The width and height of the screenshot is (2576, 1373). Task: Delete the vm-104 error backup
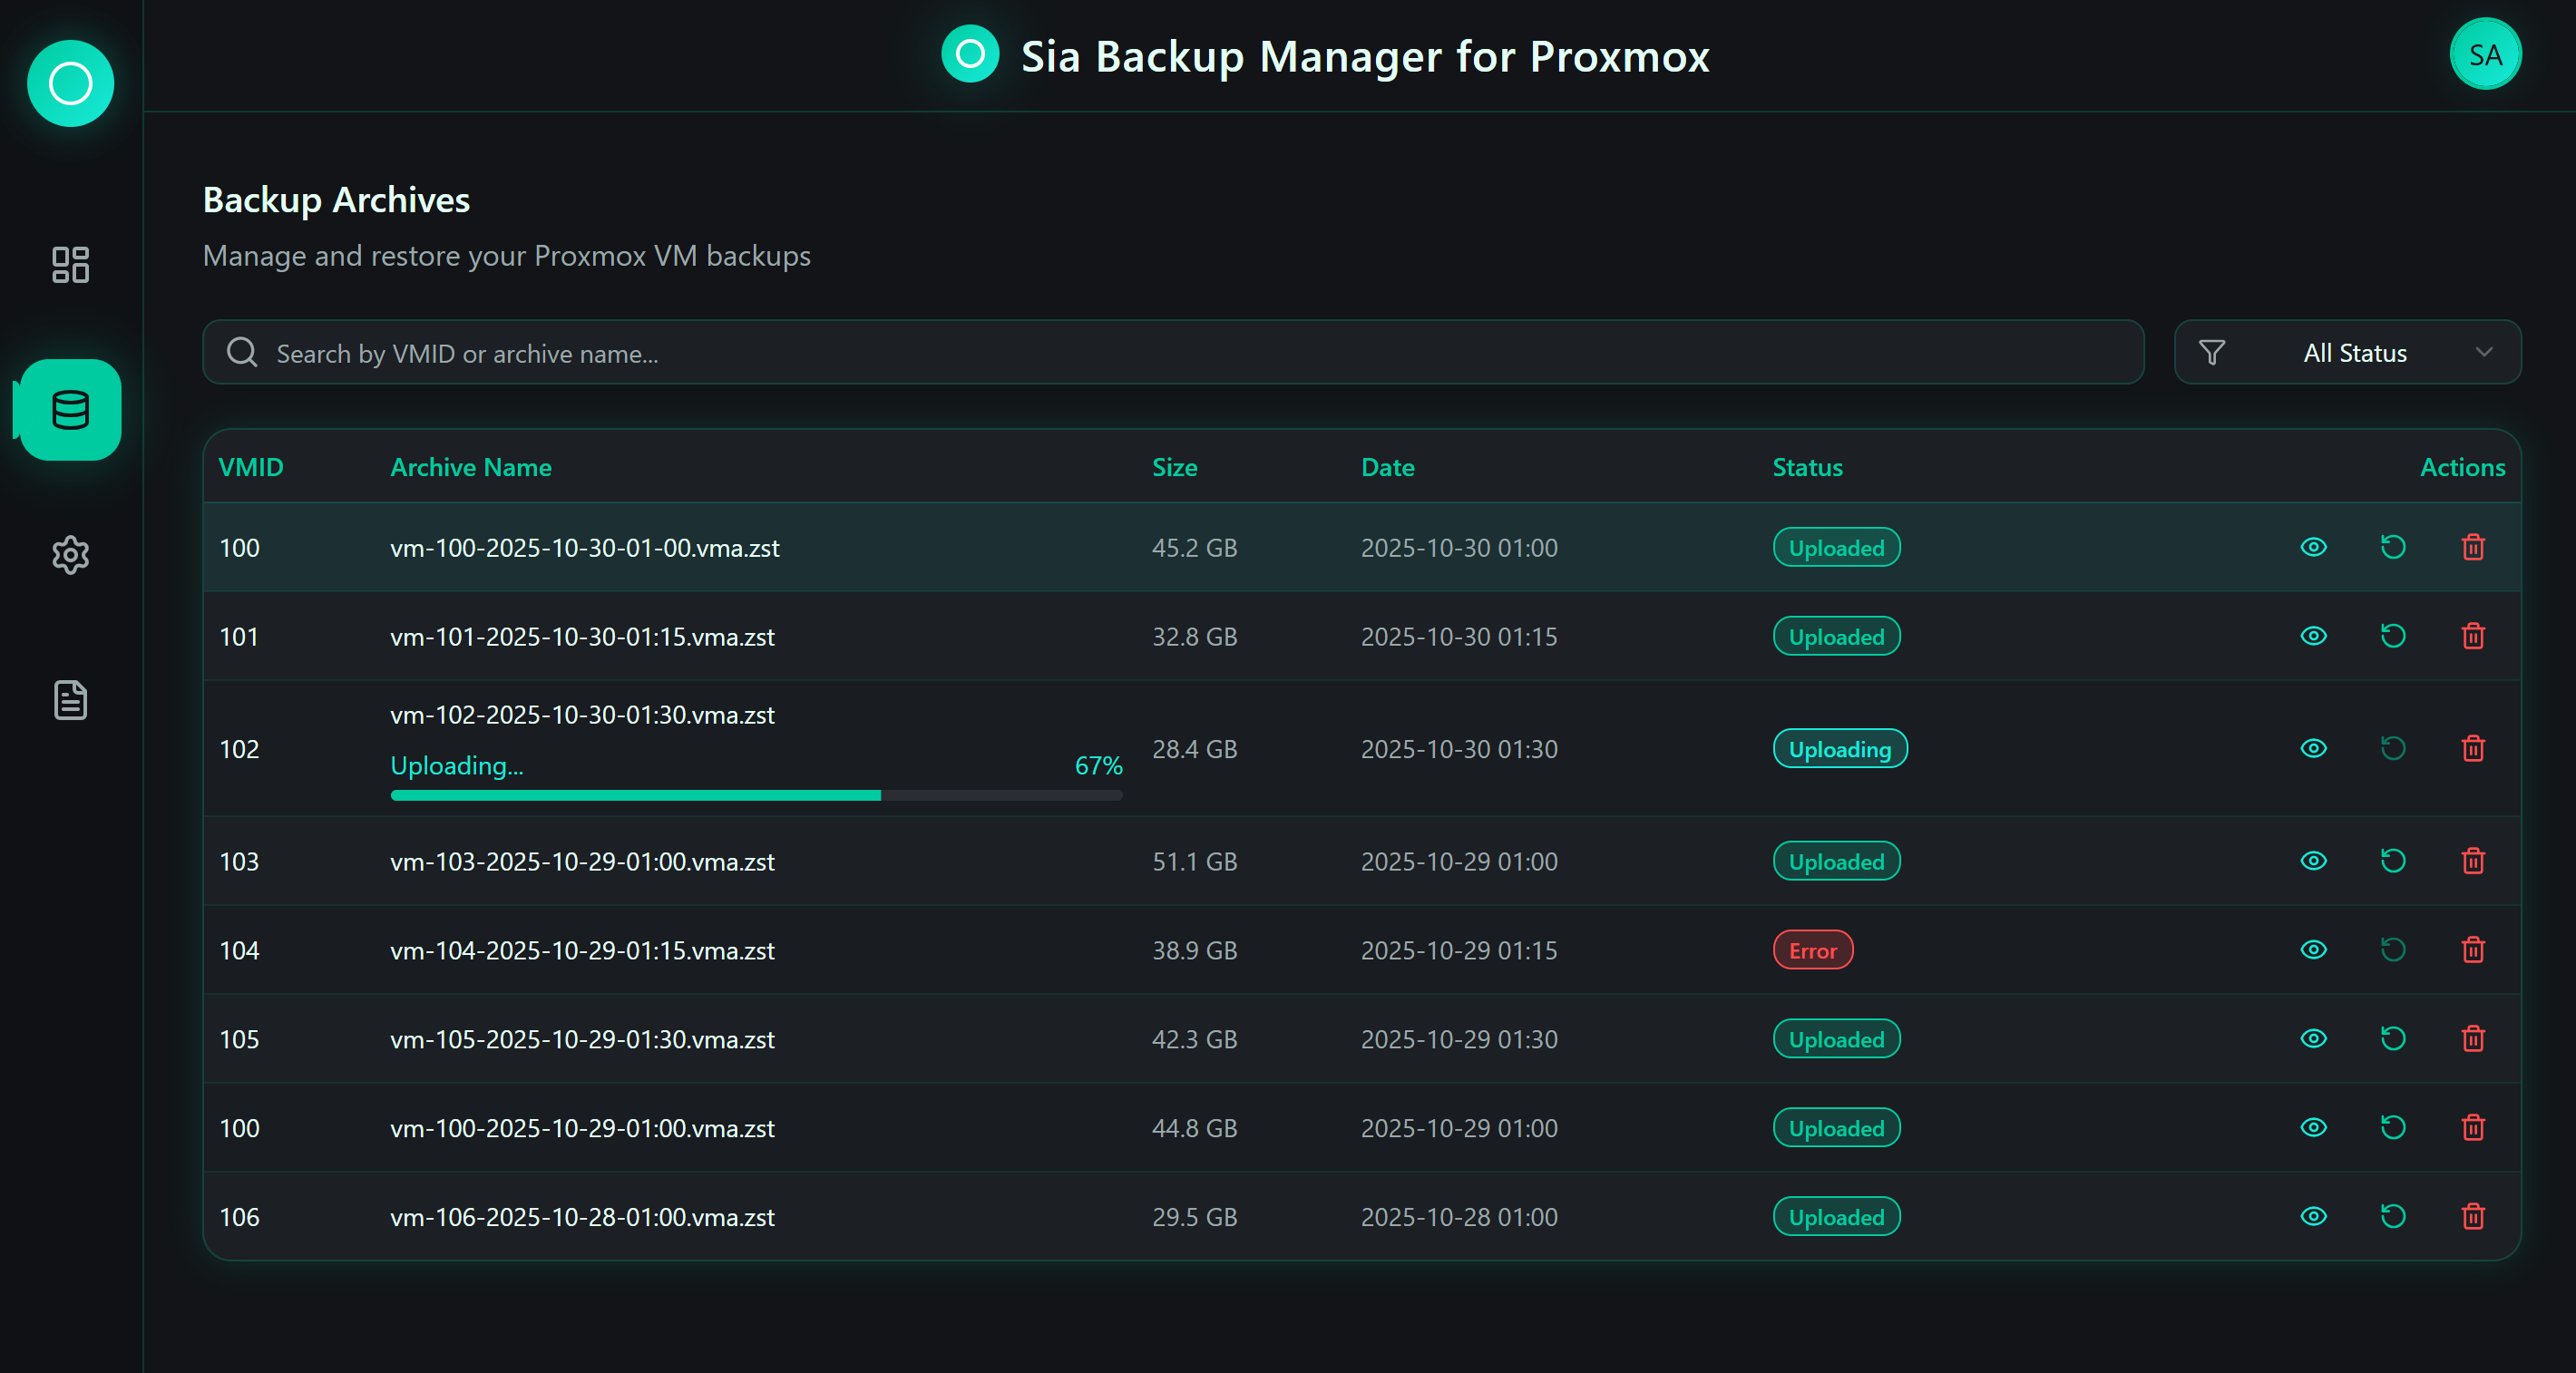click(x=2472, y=950)
